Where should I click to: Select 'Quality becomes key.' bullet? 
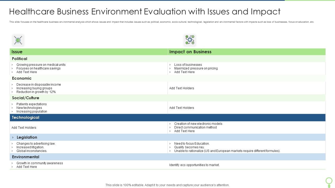(189, 147)
